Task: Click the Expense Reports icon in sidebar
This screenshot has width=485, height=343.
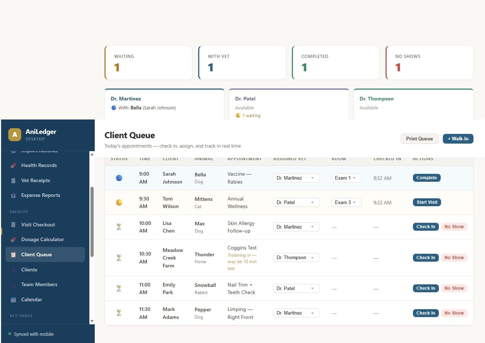Action: point(13,195)
